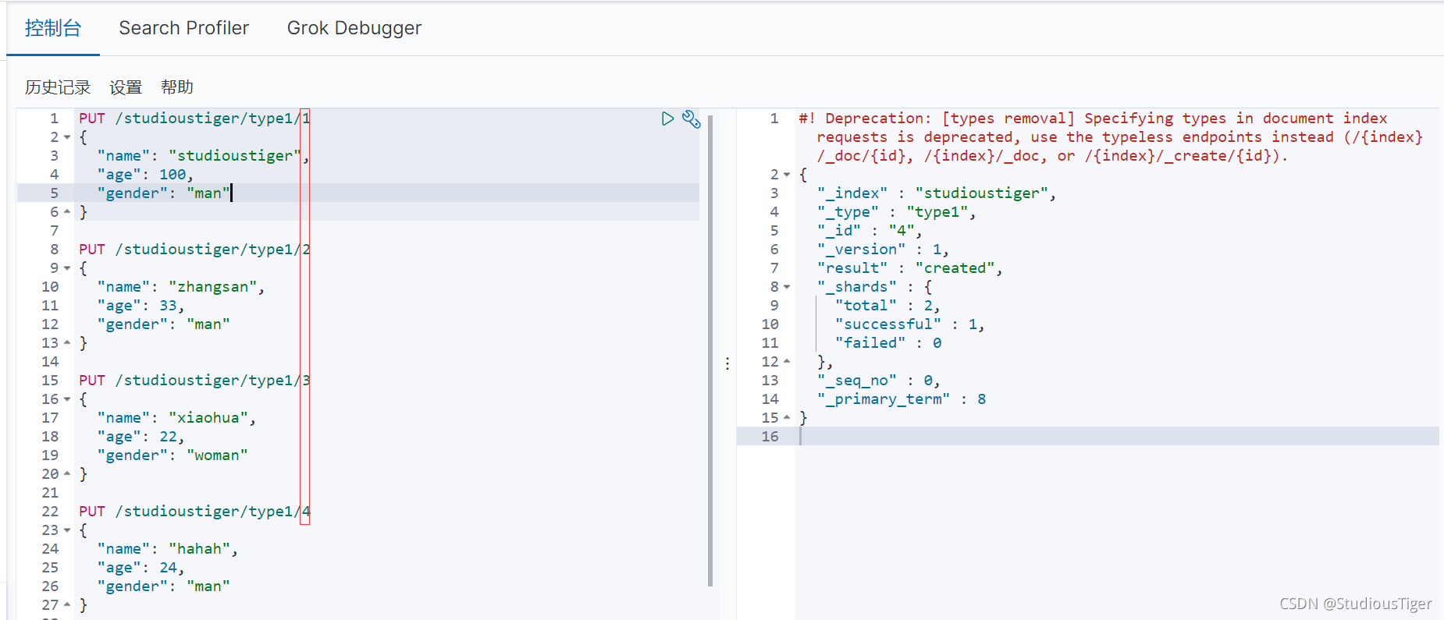Click the "_id" : "4" output line
1444x620 pixels.
(870, 231)
